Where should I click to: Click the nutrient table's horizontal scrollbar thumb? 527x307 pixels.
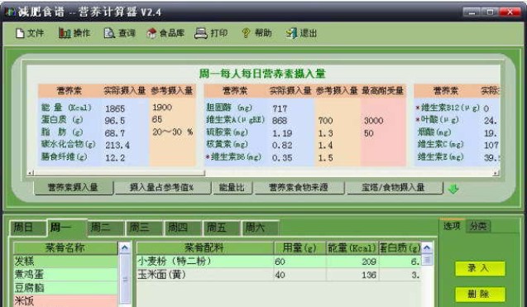119,173
